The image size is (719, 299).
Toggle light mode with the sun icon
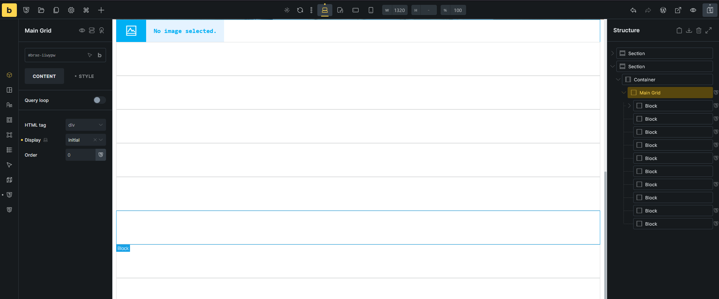pos(287,10)
